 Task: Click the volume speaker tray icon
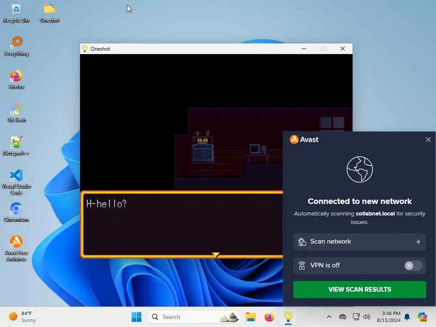click(x=367, y=317)
